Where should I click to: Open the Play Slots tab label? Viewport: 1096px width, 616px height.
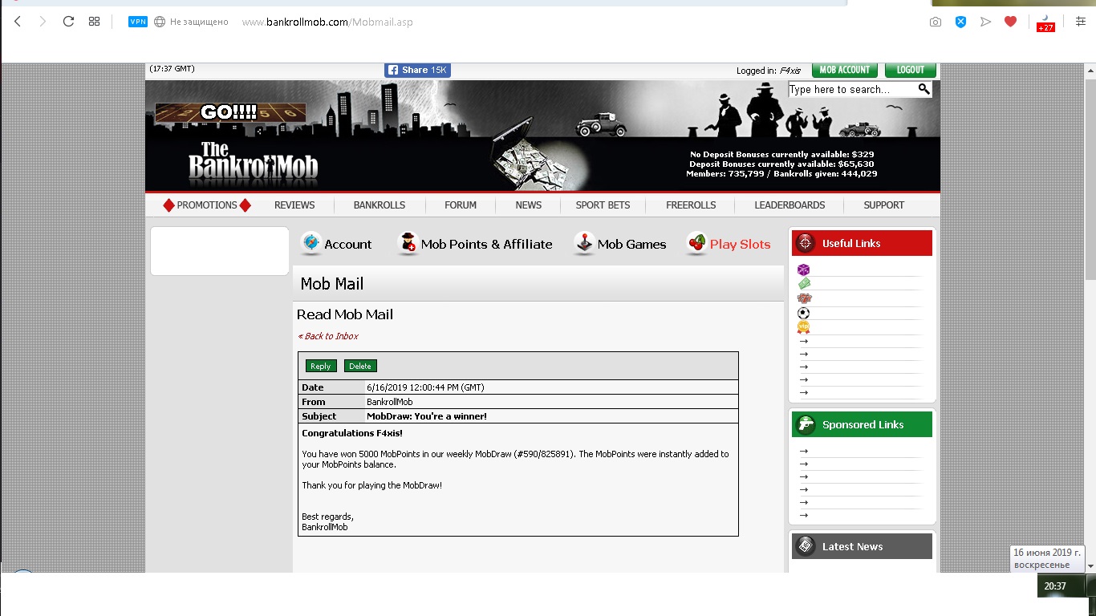click(740, 245)
